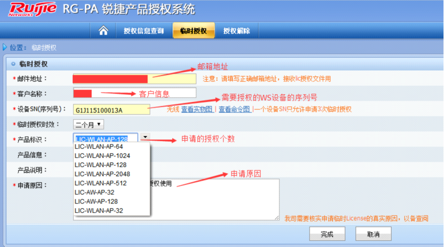Switch to the 临时授权 tab
Viewport: 444px width, 247px height.
pos(194,30)
